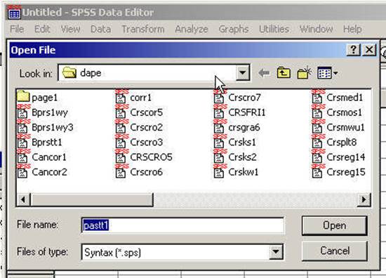386x278 pixels.
Task: Select the Crsreg15 file name
Action: tap(345, 172)
